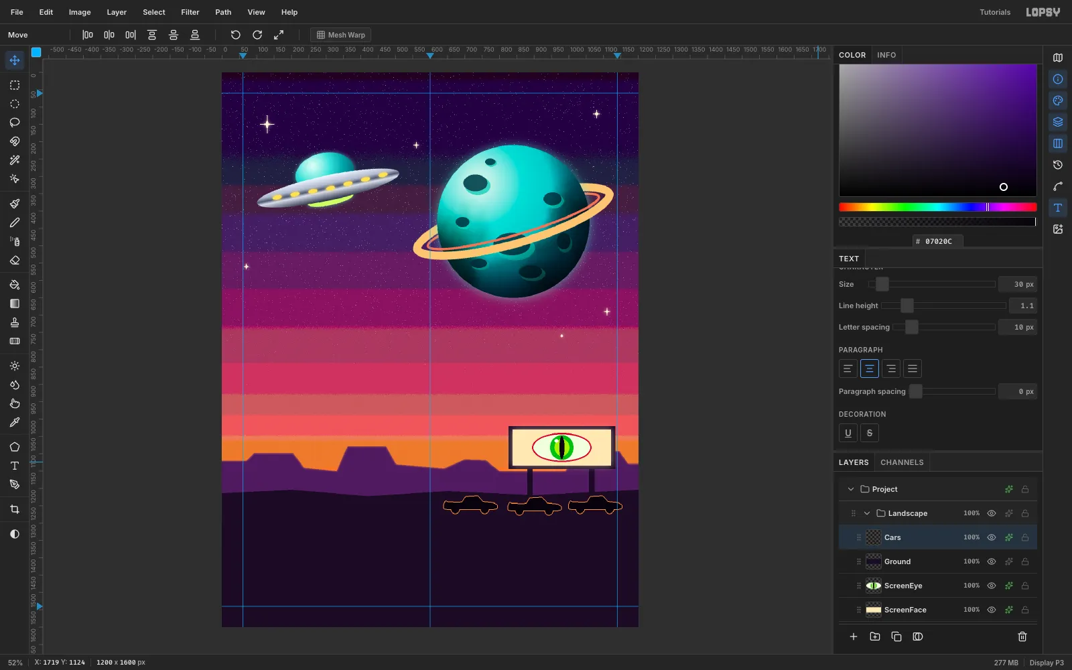Viewport: 1072px width, 670px height.
Task: Hide the ScreenEye layer
Action: 992,586
